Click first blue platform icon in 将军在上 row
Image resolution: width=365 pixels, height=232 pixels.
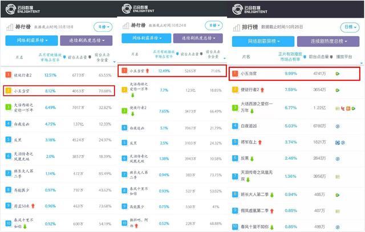[338, 143]
